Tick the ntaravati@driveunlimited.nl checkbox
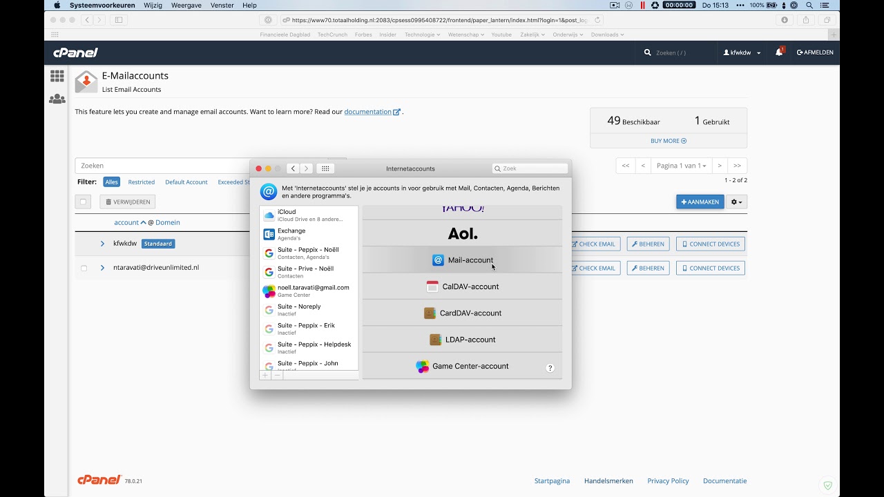 84,268
